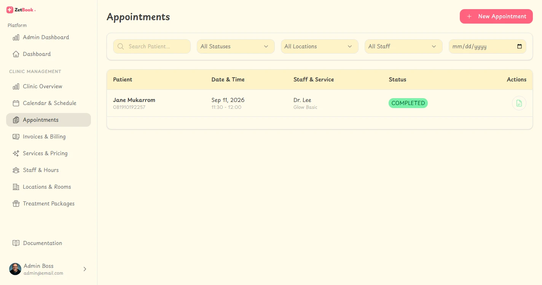
Task: Open Staff & Hours section
Action: pos(48,170)
